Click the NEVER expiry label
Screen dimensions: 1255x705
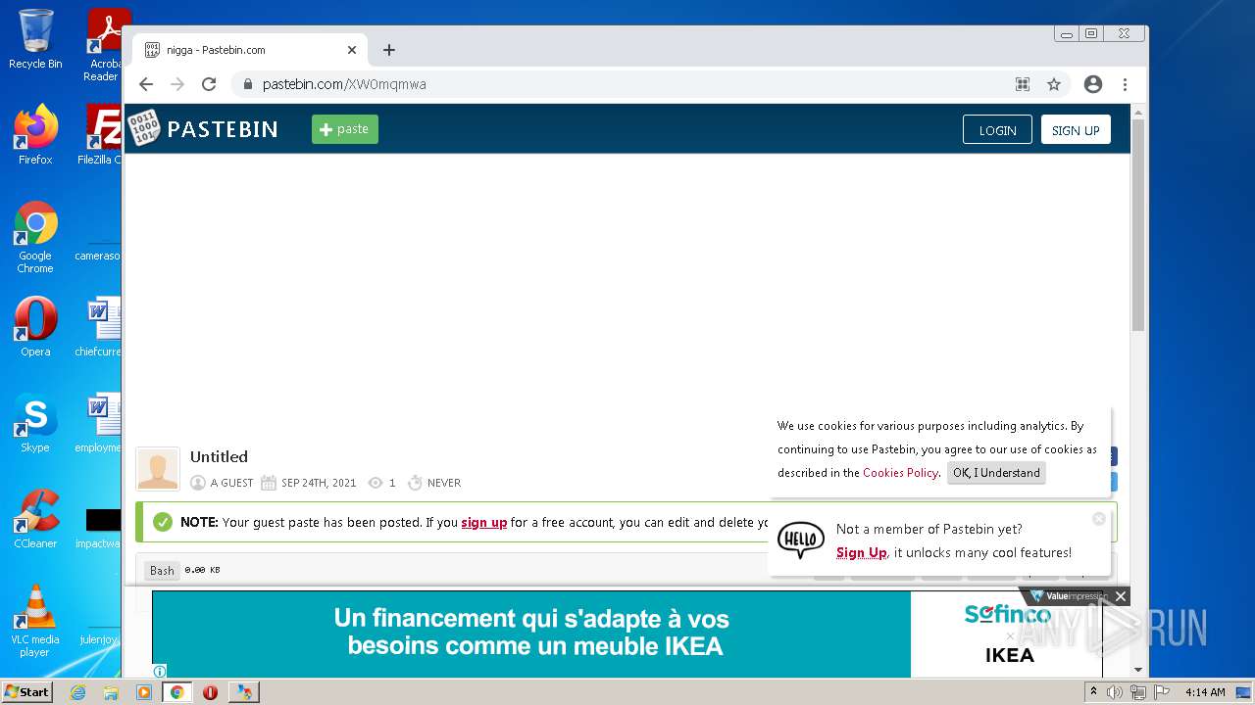(x=444, y=483)
